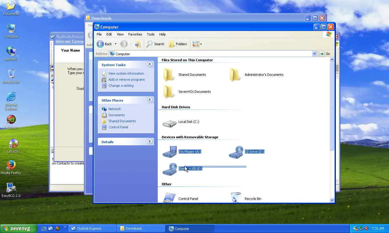389x233 pixels.
Task: Open the Search pane from the toolbar
Action: [x=155, y=44]
